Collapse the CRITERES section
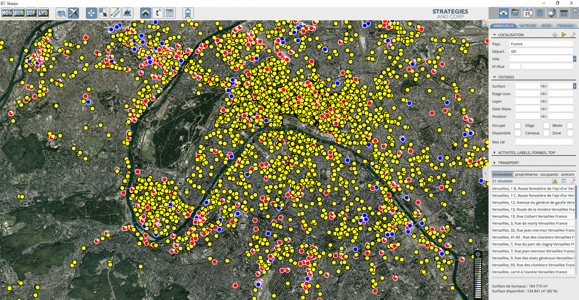This screenshot has height=300, width=579. click(494, 77)
